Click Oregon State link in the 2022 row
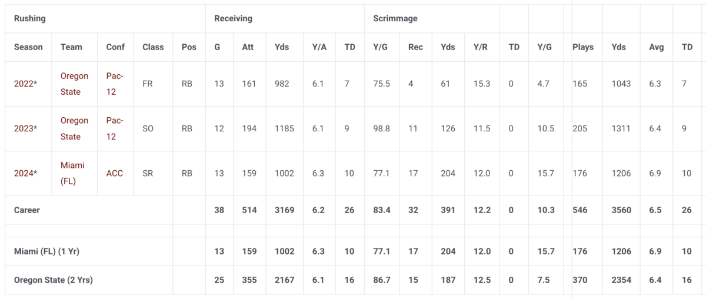The height and width of the screenshot is (298, 706). pyautogui.click(x=74, y=84)
